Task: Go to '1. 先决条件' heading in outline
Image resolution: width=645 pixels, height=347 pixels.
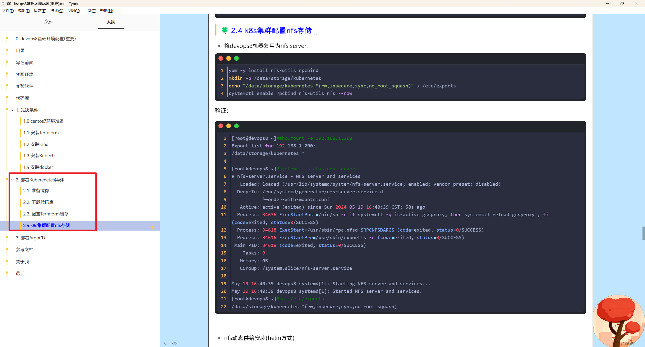Action: 27,110
